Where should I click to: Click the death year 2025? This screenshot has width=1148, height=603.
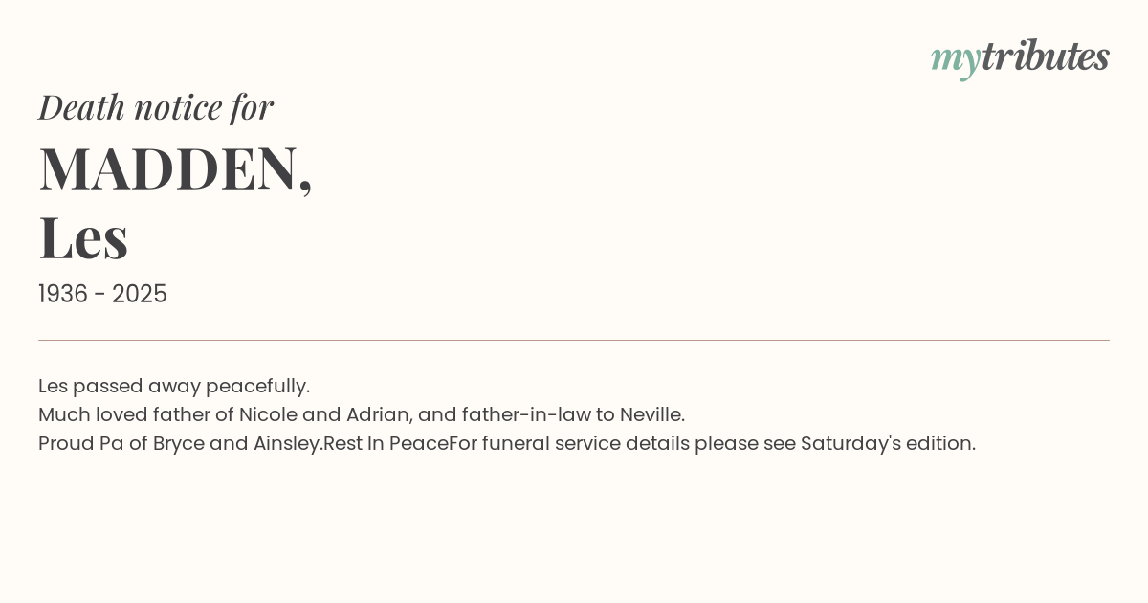point(140,294)
